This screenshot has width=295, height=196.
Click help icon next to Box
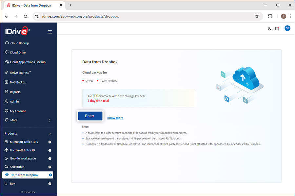pyautogui.click(x=50, y=184)
